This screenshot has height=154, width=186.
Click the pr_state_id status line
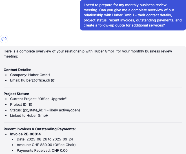pos(45,110)
